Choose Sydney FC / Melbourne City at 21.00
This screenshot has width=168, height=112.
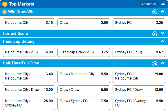click(139, 76)
